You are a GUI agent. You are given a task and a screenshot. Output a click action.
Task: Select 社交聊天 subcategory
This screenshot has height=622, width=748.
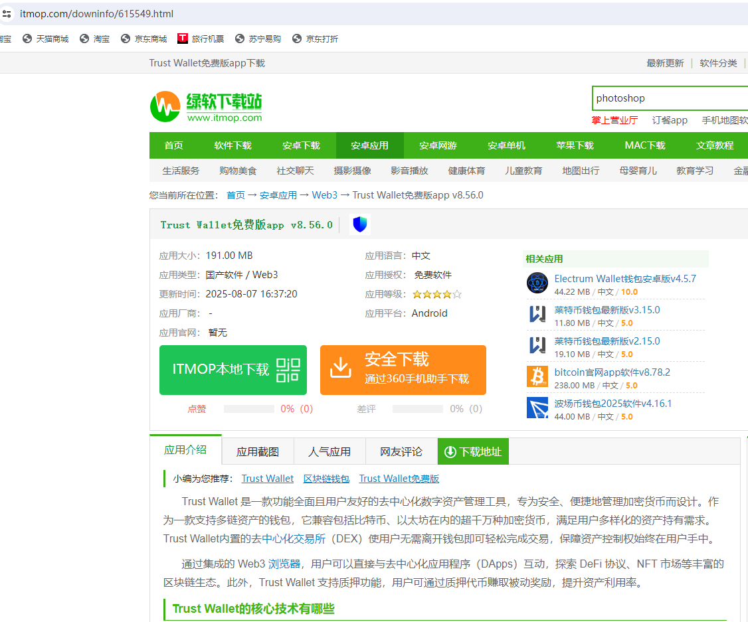click(296, 171)
